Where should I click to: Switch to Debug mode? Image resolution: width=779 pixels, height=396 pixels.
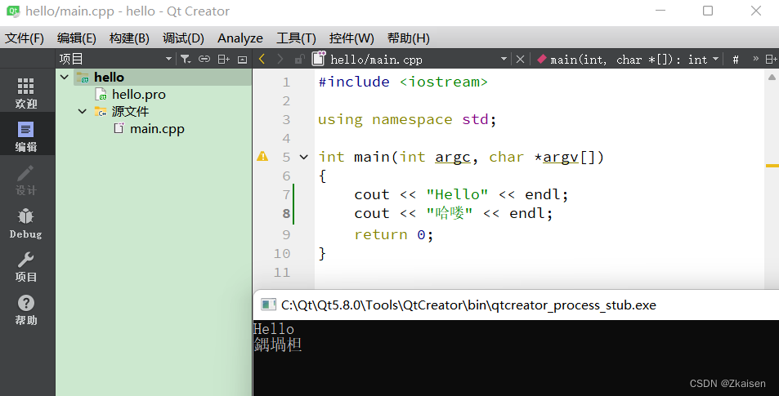(x=26, y=223)
